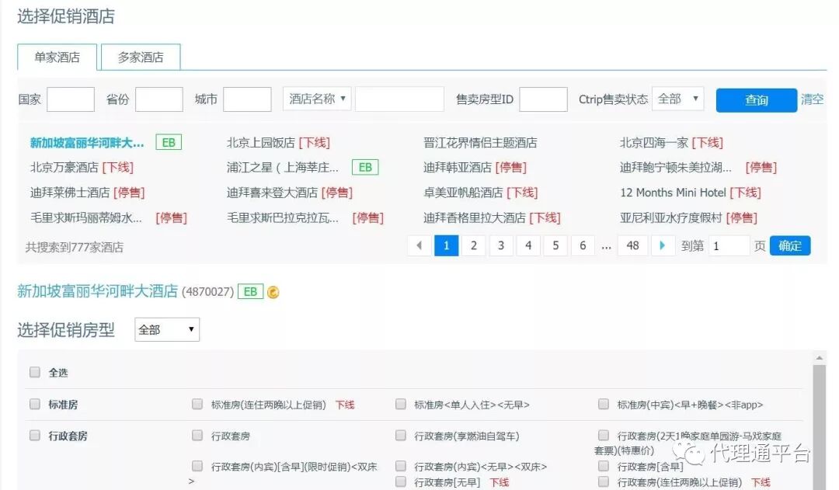Go to page 4

pyautogui.click(x=528, y=245)
